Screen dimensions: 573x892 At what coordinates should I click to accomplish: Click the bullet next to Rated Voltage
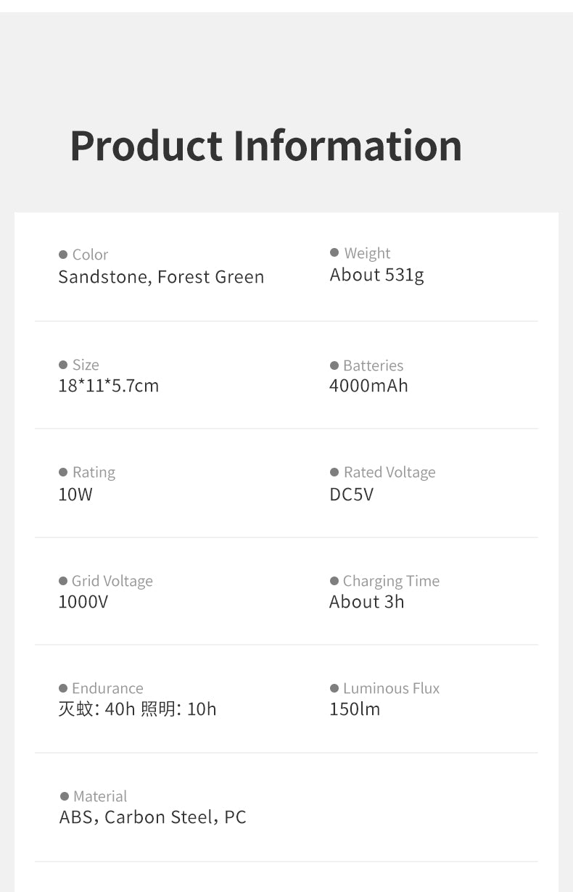pyautogui.click(x=334, y=472)
